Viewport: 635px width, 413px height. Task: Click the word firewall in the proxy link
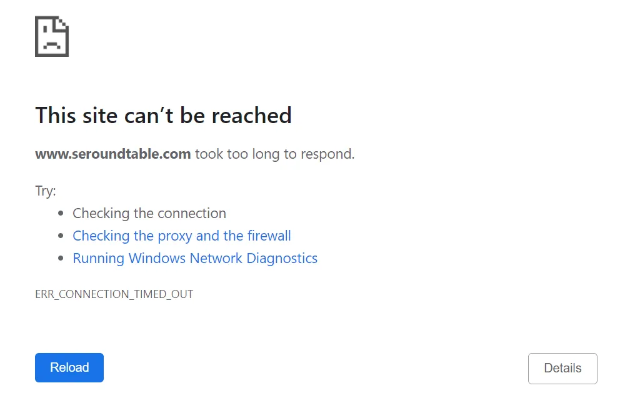269,236
